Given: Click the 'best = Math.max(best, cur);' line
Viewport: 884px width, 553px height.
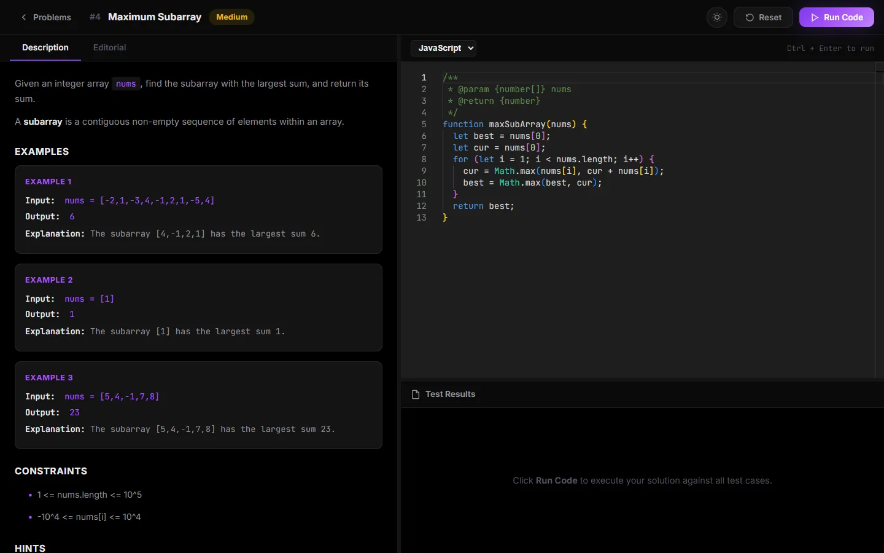Looking at the screenshot, I should tap(532, 182).
